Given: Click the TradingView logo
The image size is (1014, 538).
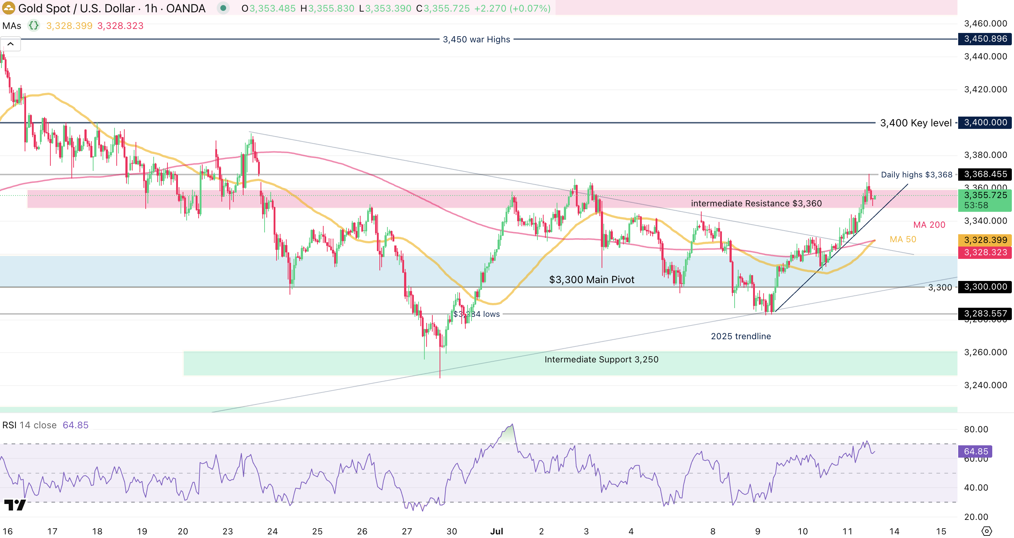Looking at the screenshot, I should pyautogui.click(x=15, y=505).
